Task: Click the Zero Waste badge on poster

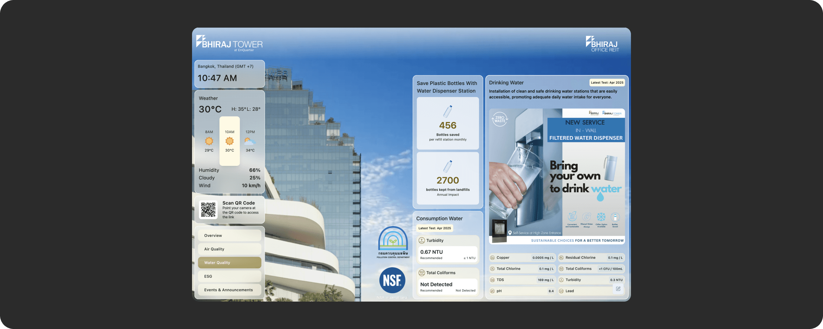Action: [x=500, y=119]
